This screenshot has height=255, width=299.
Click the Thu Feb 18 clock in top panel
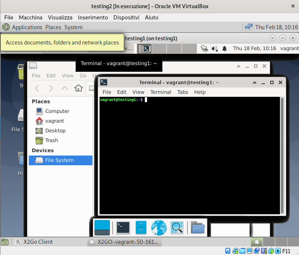(277, 27)
